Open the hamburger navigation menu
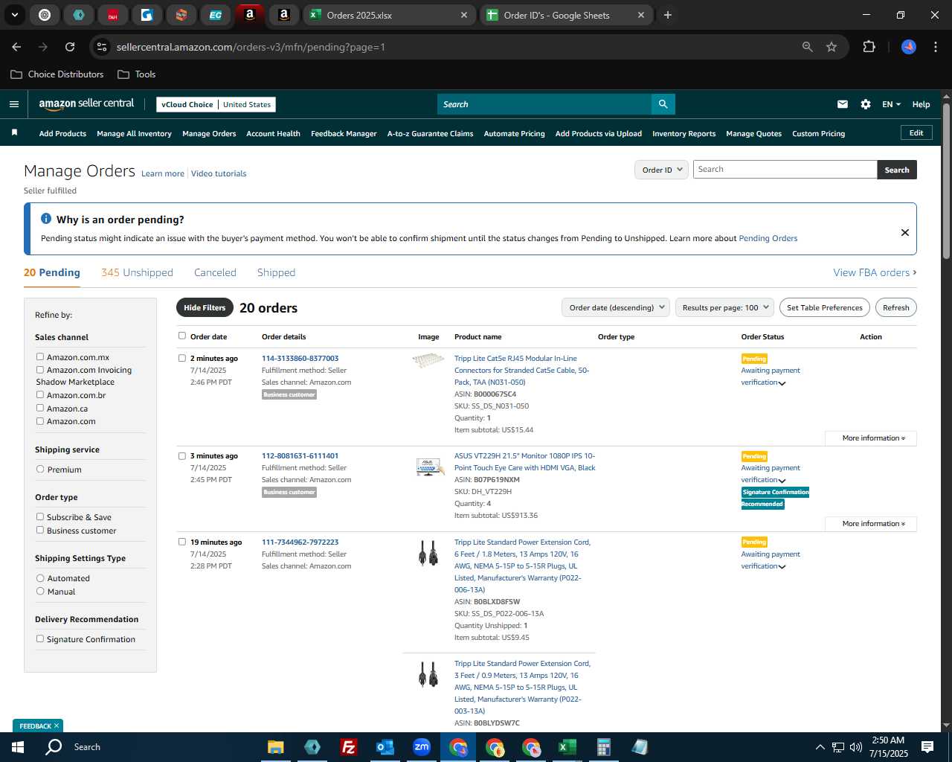 [14, 104]
